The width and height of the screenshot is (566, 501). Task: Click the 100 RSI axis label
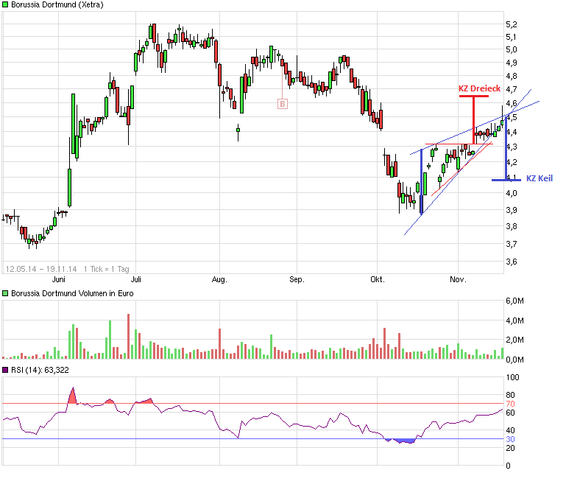(512, 377)
